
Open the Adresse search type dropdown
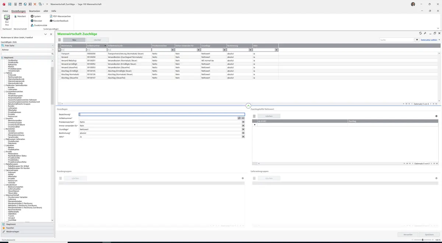click(53, 50)
